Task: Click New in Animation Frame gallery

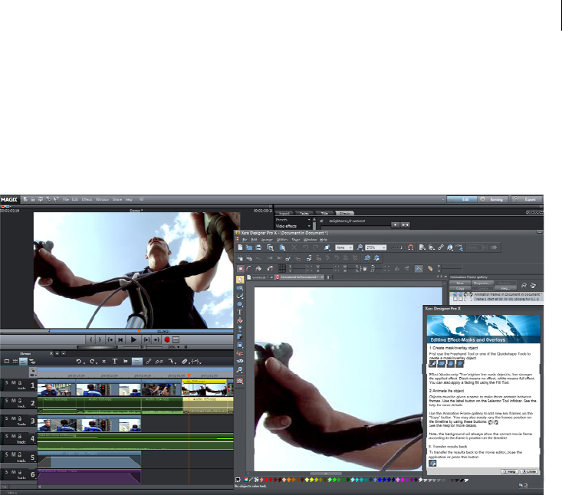Action: tap(460, 283)
